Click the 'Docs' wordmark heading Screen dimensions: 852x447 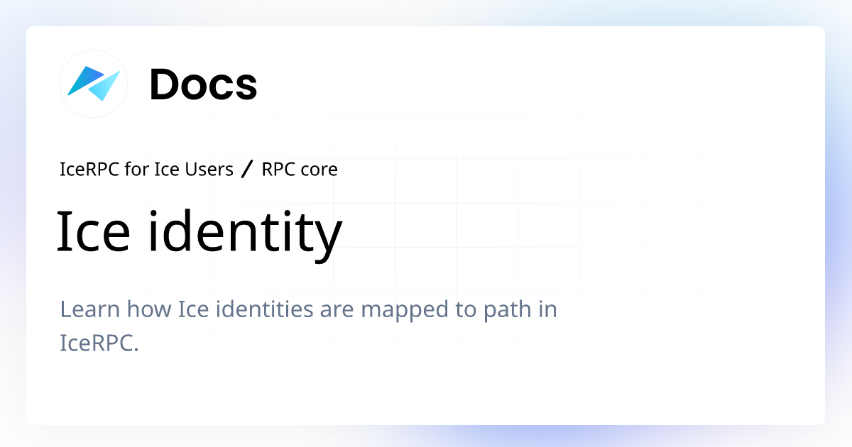204,84
